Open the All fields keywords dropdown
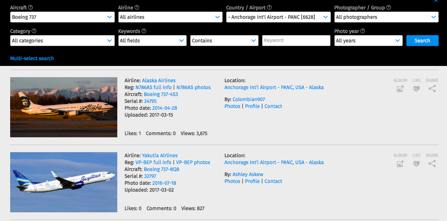Image resolution: width=447 pixels, height=221 pixels. (x=153, y=41)
